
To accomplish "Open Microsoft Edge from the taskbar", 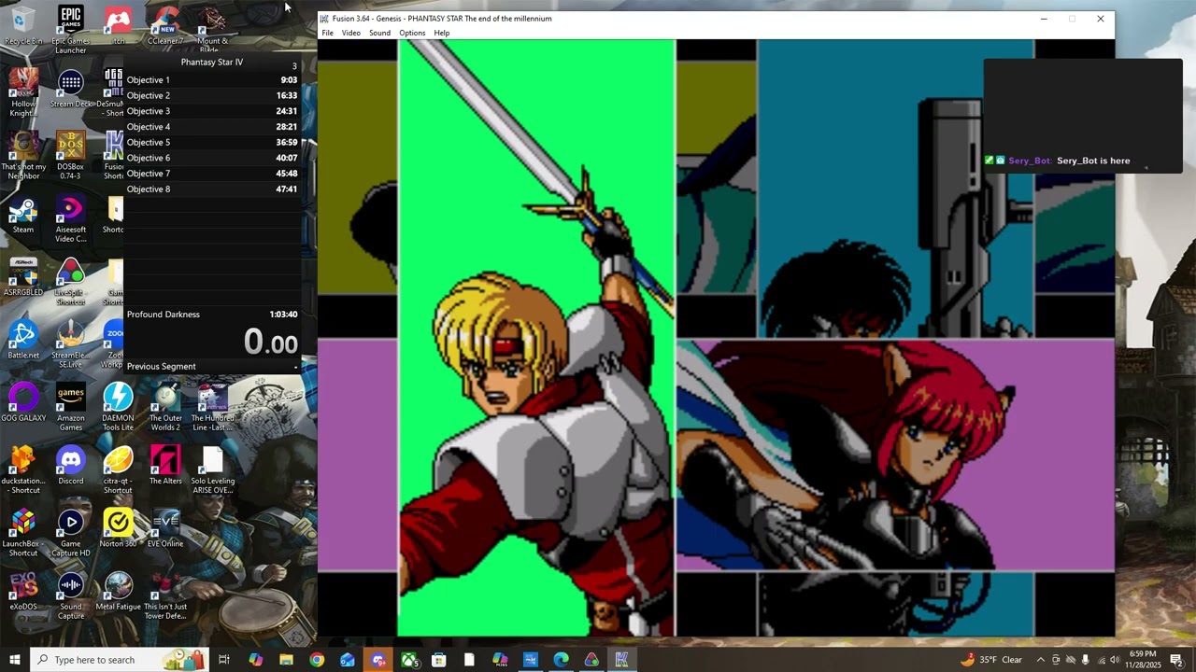I will 561,660.
